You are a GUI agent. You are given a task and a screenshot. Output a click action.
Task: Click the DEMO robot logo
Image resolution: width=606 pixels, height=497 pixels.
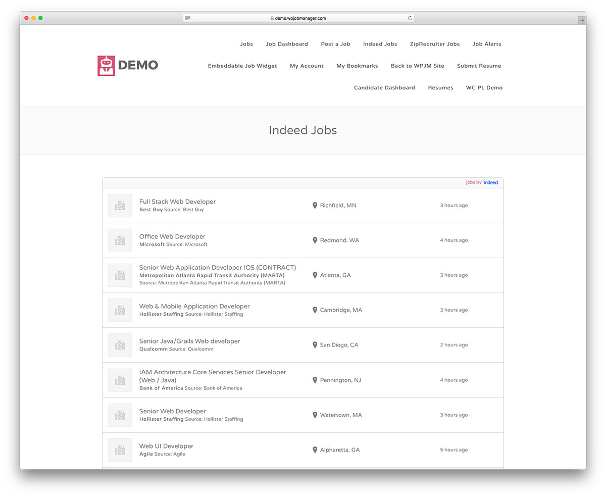pos(128,66)
